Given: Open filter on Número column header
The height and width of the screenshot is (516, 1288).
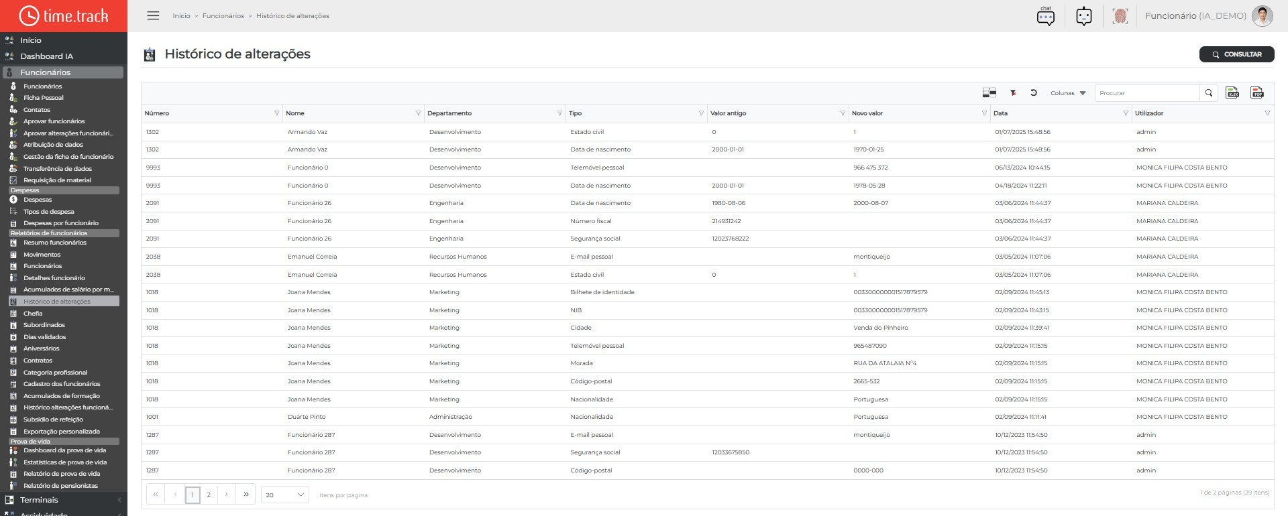Looking at the screenshot, I should click(276, 113).
